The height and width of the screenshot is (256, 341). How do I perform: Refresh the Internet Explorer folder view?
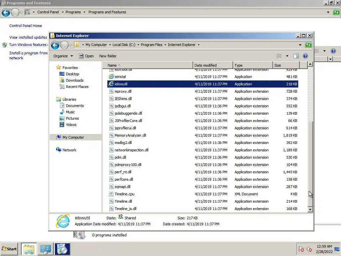click(308, 45)
